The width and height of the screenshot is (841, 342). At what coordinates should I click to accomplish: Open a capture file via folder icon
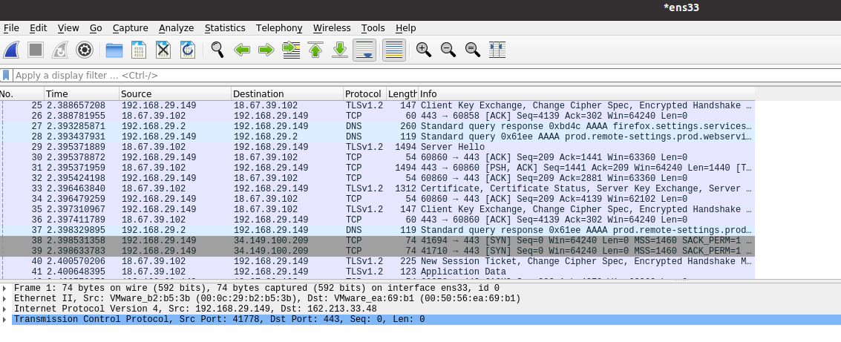click(114, 50)
